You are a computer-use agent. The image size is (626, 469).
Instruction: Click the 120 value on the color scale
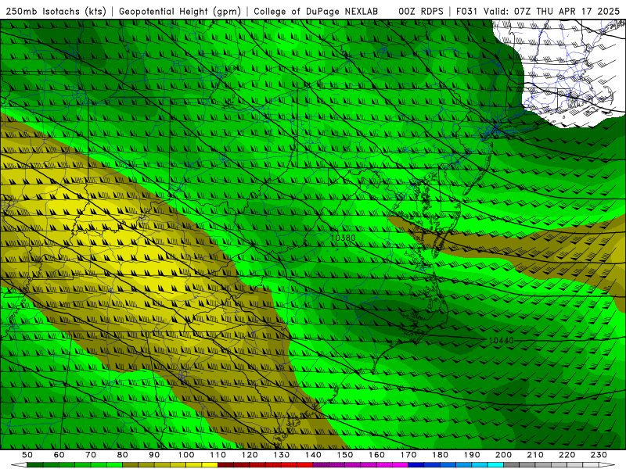(x=250, y=455)
